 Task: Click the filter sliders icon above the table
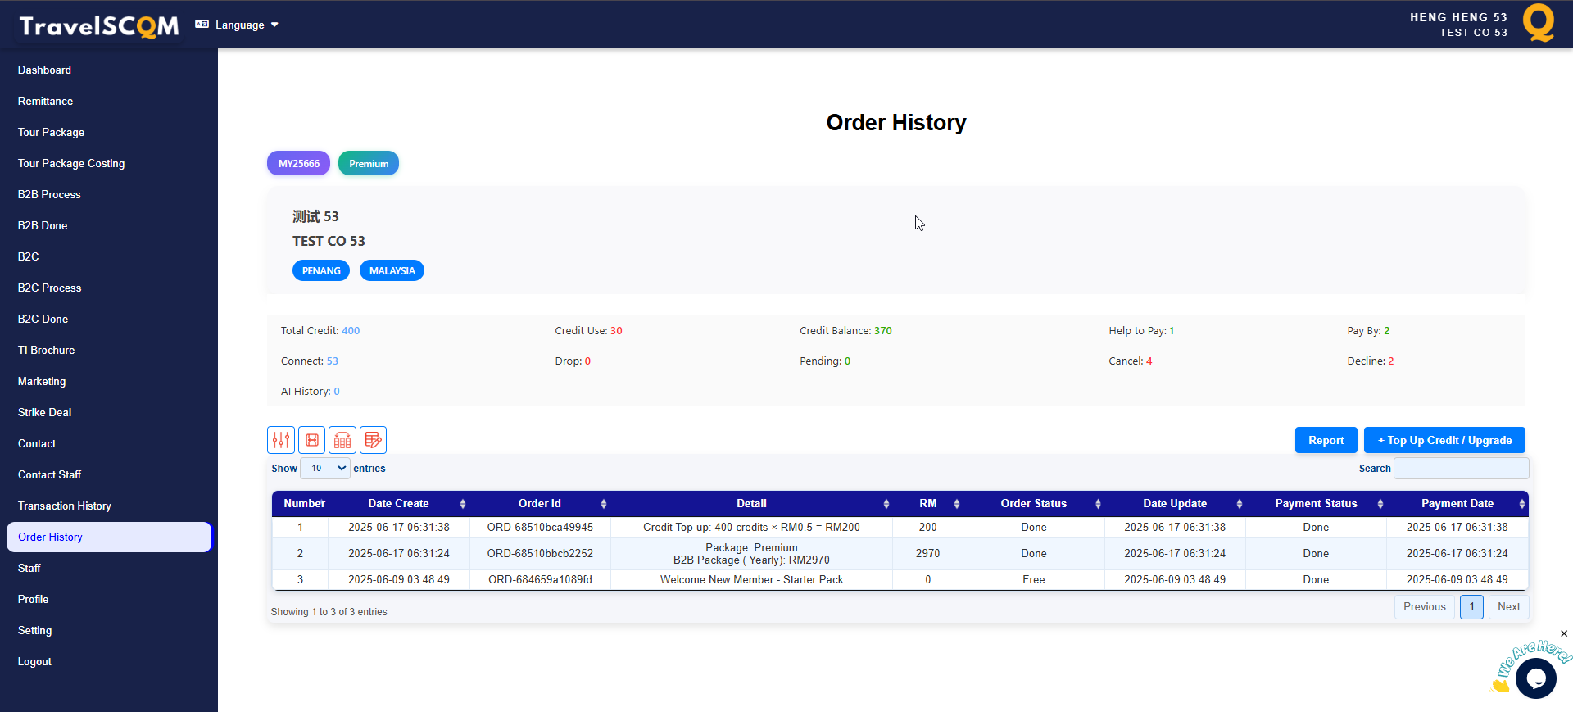pyautogui.click(x=281, y=440)
